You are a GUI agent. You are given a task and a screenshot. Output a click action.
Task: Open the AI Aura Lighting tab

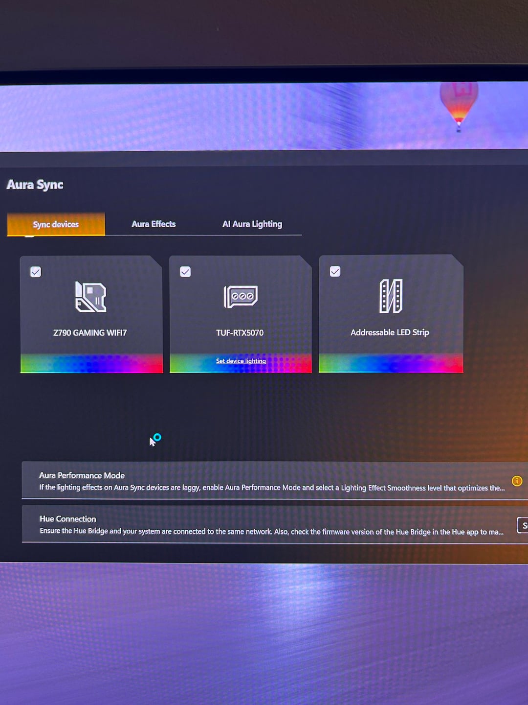coord(252,224)
